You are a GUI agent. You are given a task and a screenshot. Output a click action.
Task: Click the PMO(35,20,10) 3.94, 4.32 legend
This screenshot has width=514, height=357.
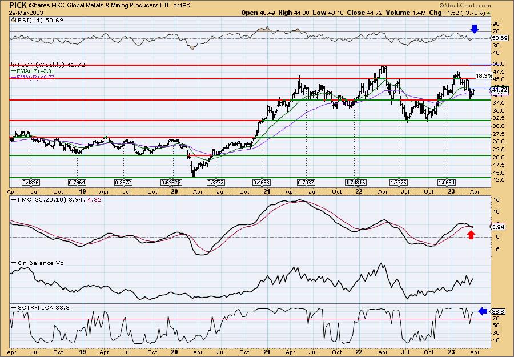click(56, 199)
